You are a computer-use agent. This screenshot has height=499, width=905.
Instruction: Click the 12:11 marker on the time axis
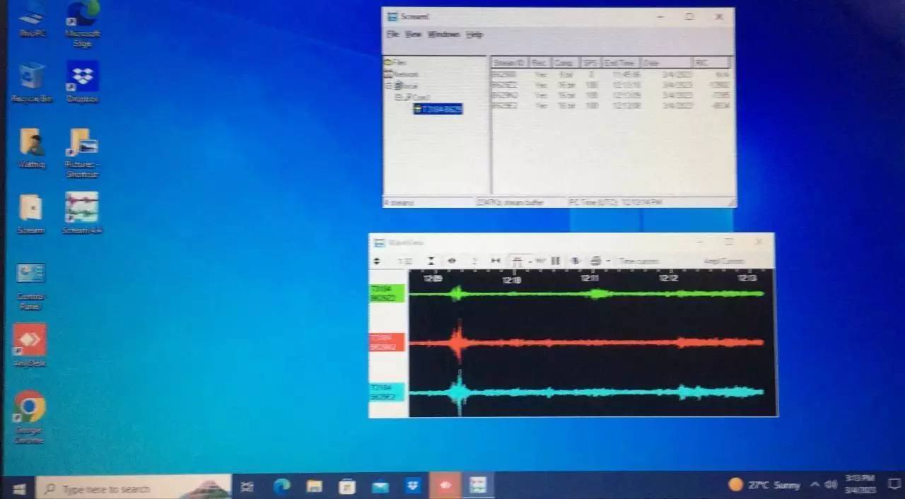click(590, 278)
